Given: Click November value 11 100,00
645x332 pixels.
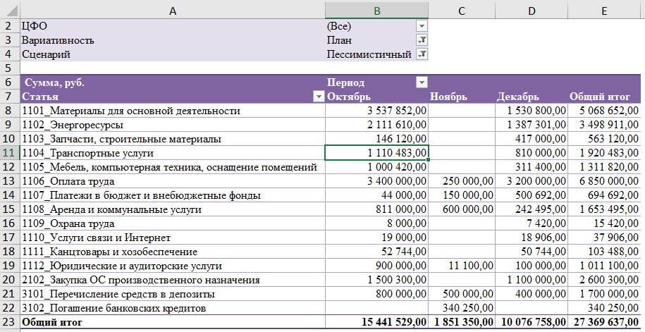Looking at the screenshot, I should click(x=462, y=266).
